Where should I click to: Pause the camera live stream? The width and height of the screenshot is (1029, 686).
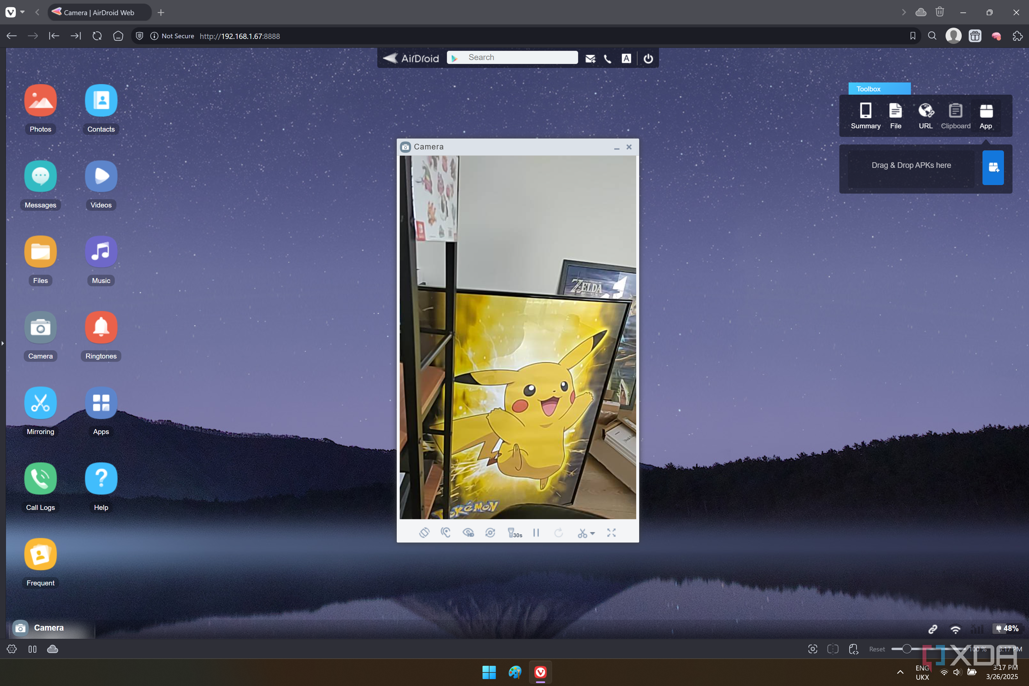pos(536,532)
